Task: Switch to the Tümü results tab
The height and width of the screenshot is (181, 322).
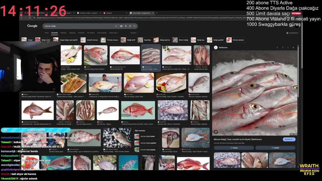Action: (x=47, y=33)
